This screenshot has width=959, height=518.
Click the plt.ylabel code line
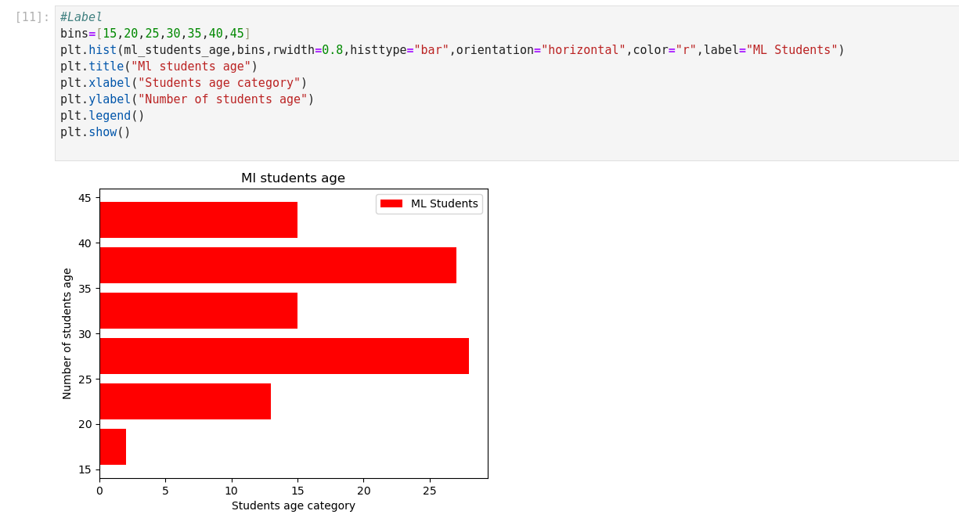tap(186, 99)
